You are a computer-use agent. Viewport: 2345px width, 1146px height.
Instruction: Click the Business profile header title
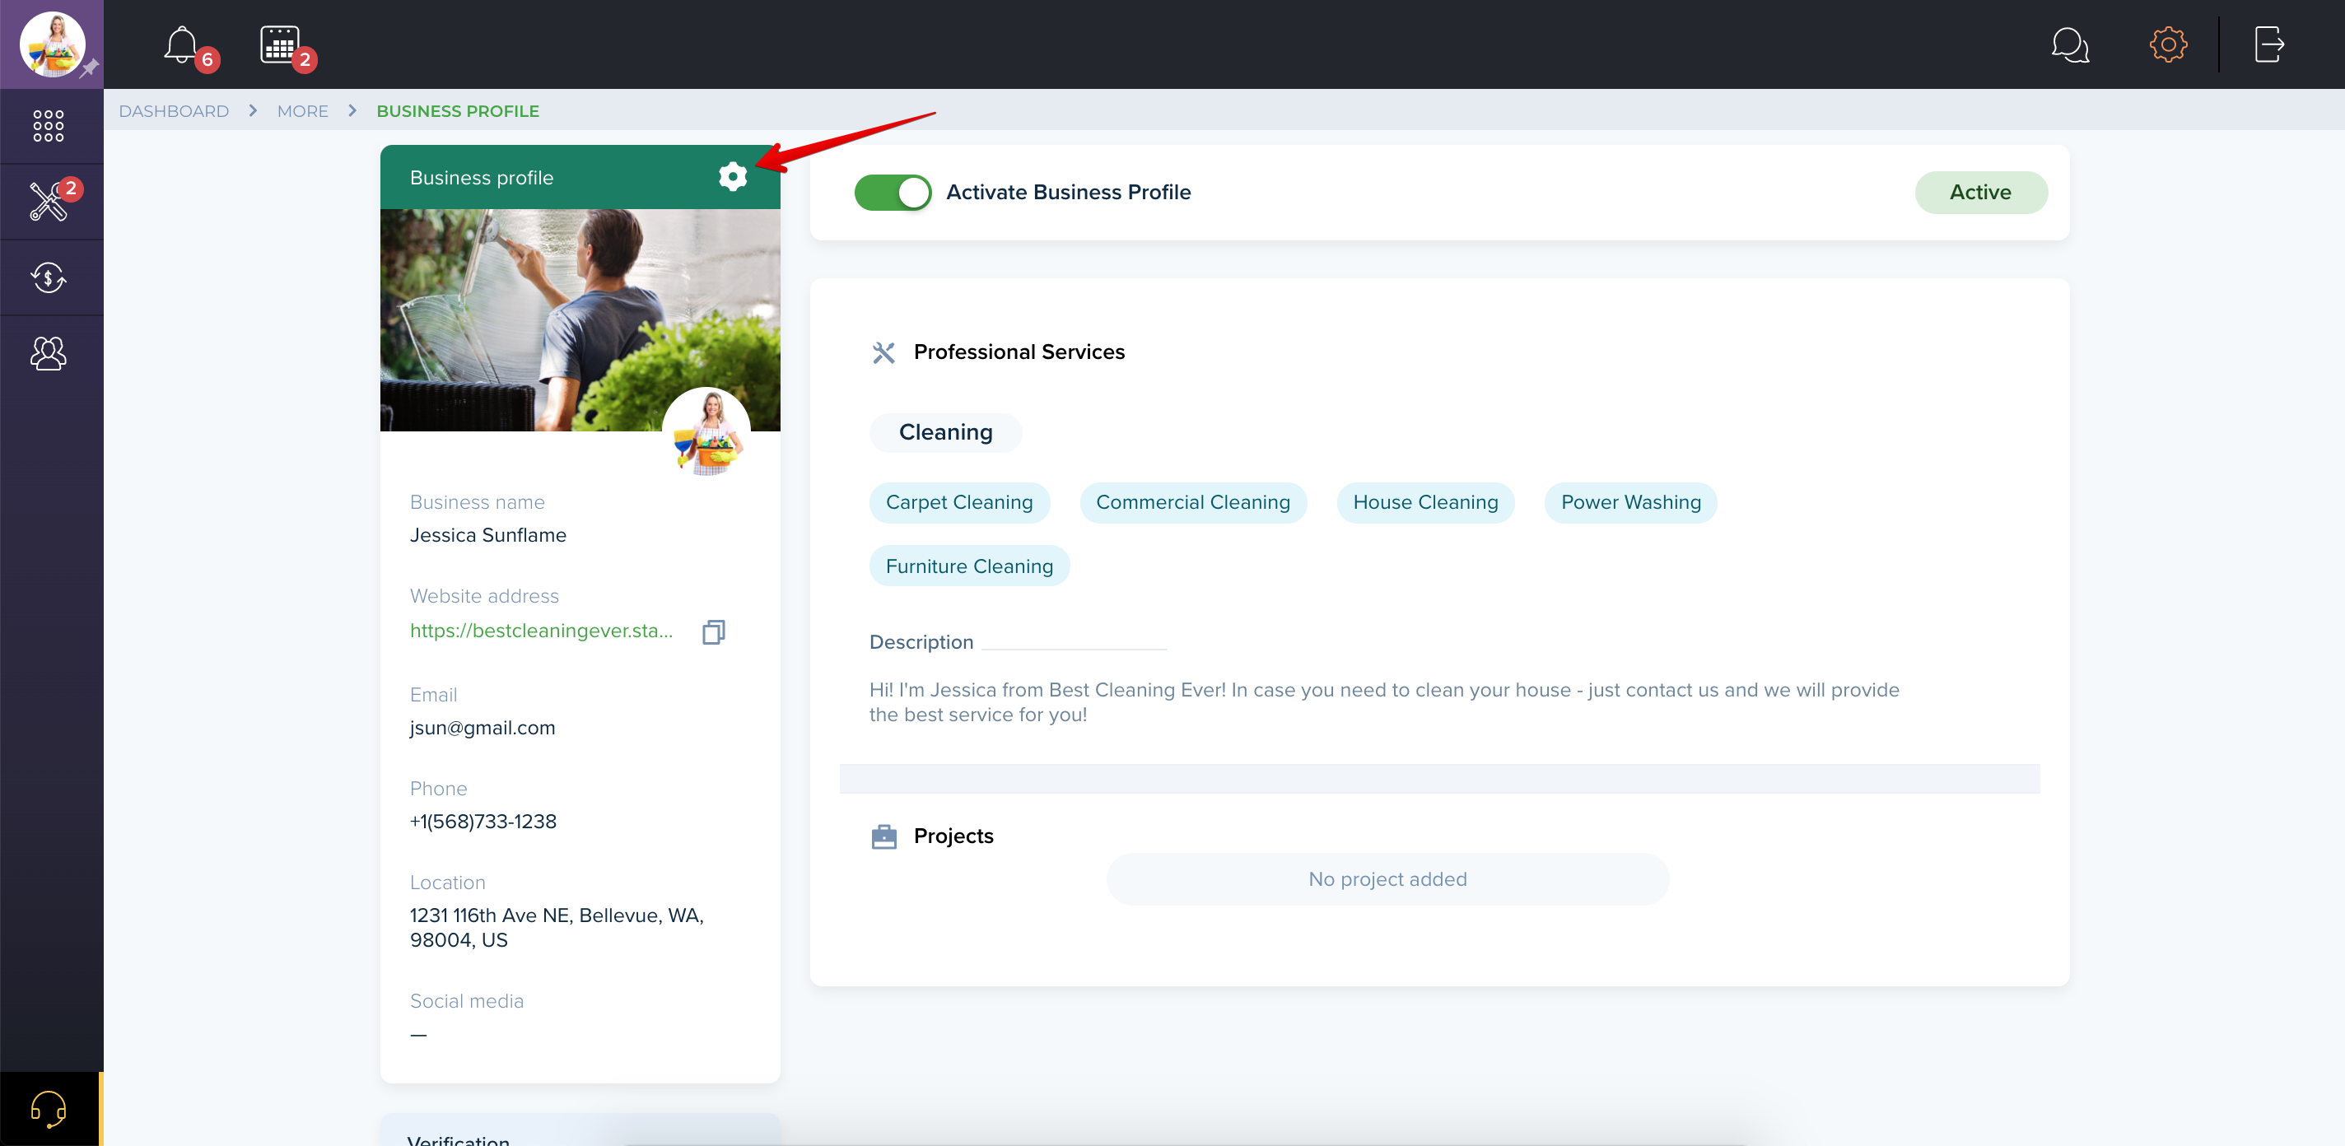(481, 178)
